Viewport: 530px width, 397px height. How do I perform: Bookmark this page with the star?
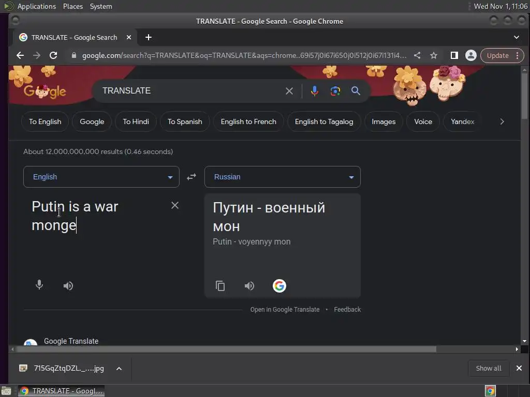click(x=434, y=55)
